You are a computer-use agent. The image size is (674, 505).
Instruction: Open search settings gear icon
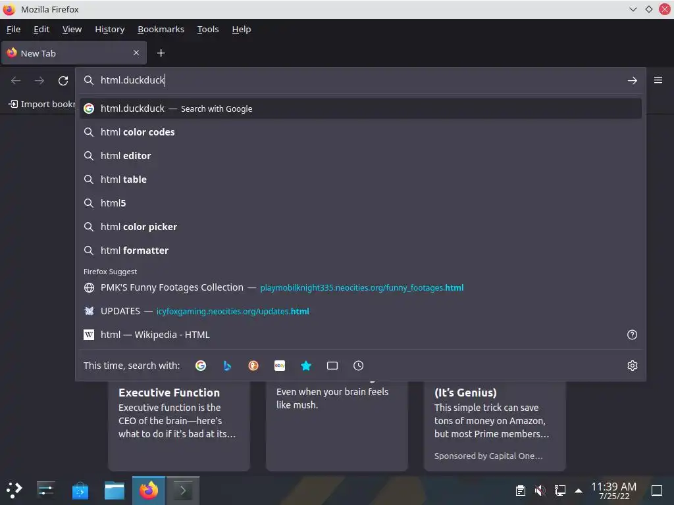tap(633, 366)
